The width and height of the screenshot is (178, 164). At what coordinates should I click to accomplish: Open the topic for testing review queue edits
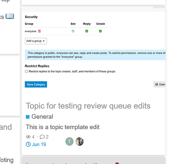point(88,106)
